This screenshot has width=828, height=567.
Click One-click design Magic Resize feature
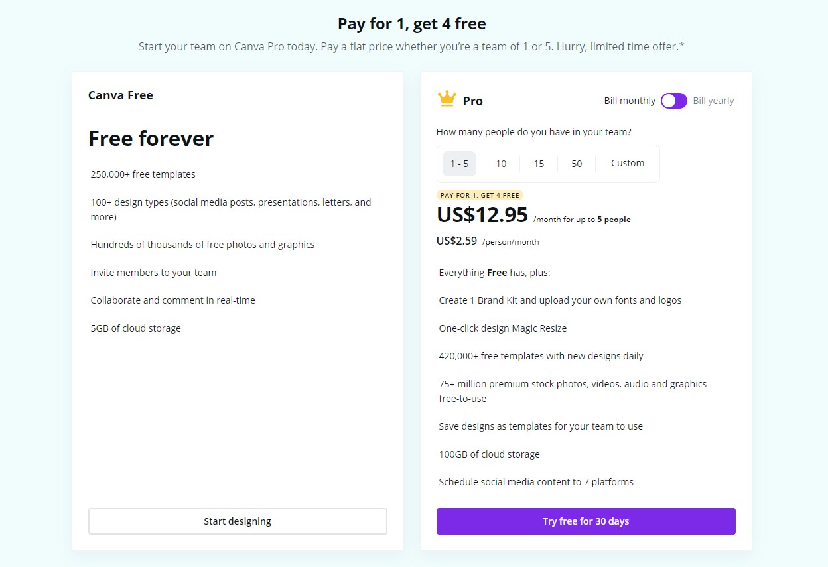[502, 328]
